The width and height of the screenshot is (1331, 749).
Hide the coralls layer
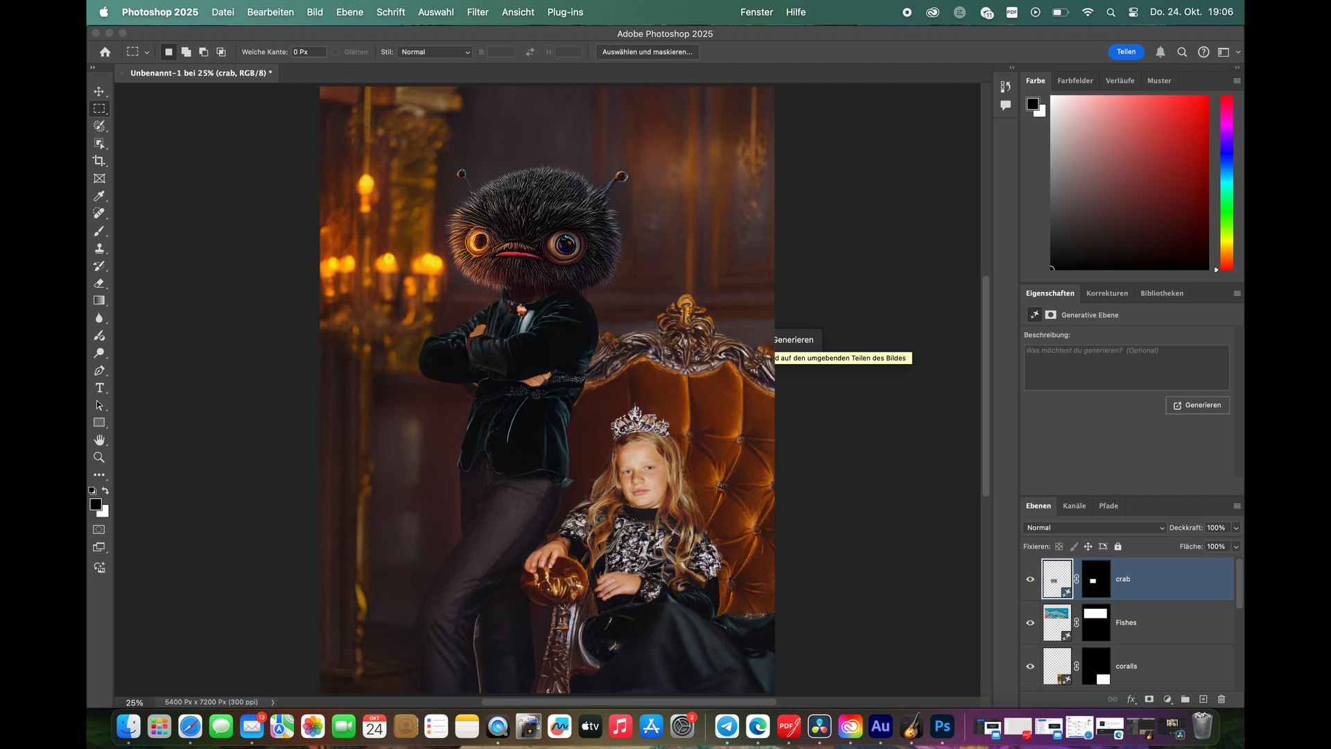click(x=1030, y=666)
